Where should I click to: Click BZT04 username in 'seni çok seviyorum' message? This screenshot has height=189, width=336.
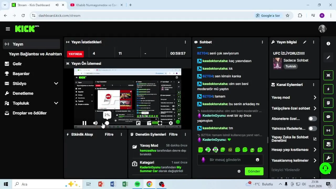(202, 53)
